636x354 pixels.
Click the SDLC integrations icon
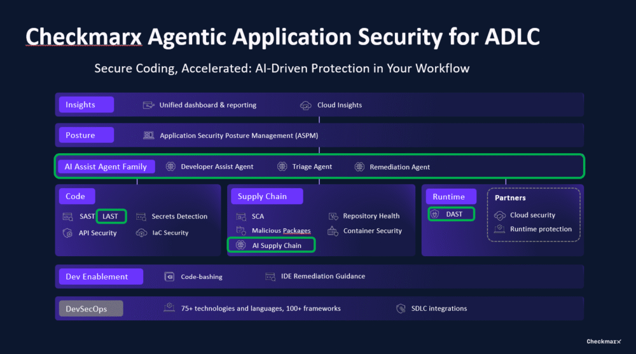401,309
